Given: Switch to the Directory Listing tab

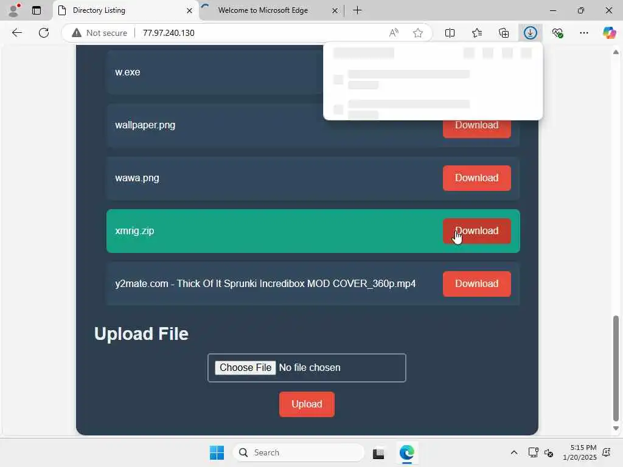Looking at the screenshot, I should 125,11.
